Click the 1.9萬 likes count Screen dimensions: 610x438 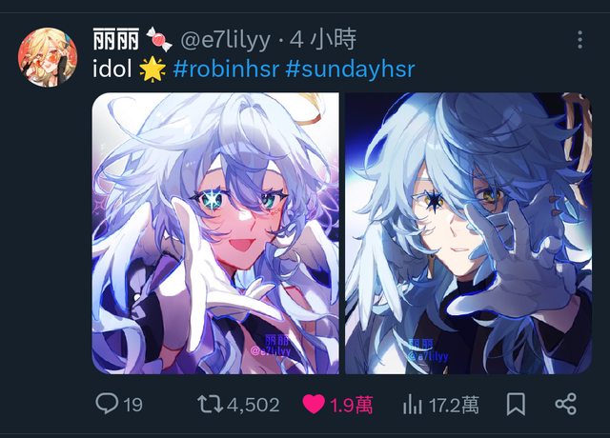(x=352, y=405)
